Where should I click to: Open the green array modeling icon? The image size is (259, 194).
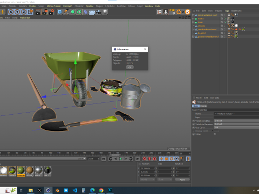79,12
